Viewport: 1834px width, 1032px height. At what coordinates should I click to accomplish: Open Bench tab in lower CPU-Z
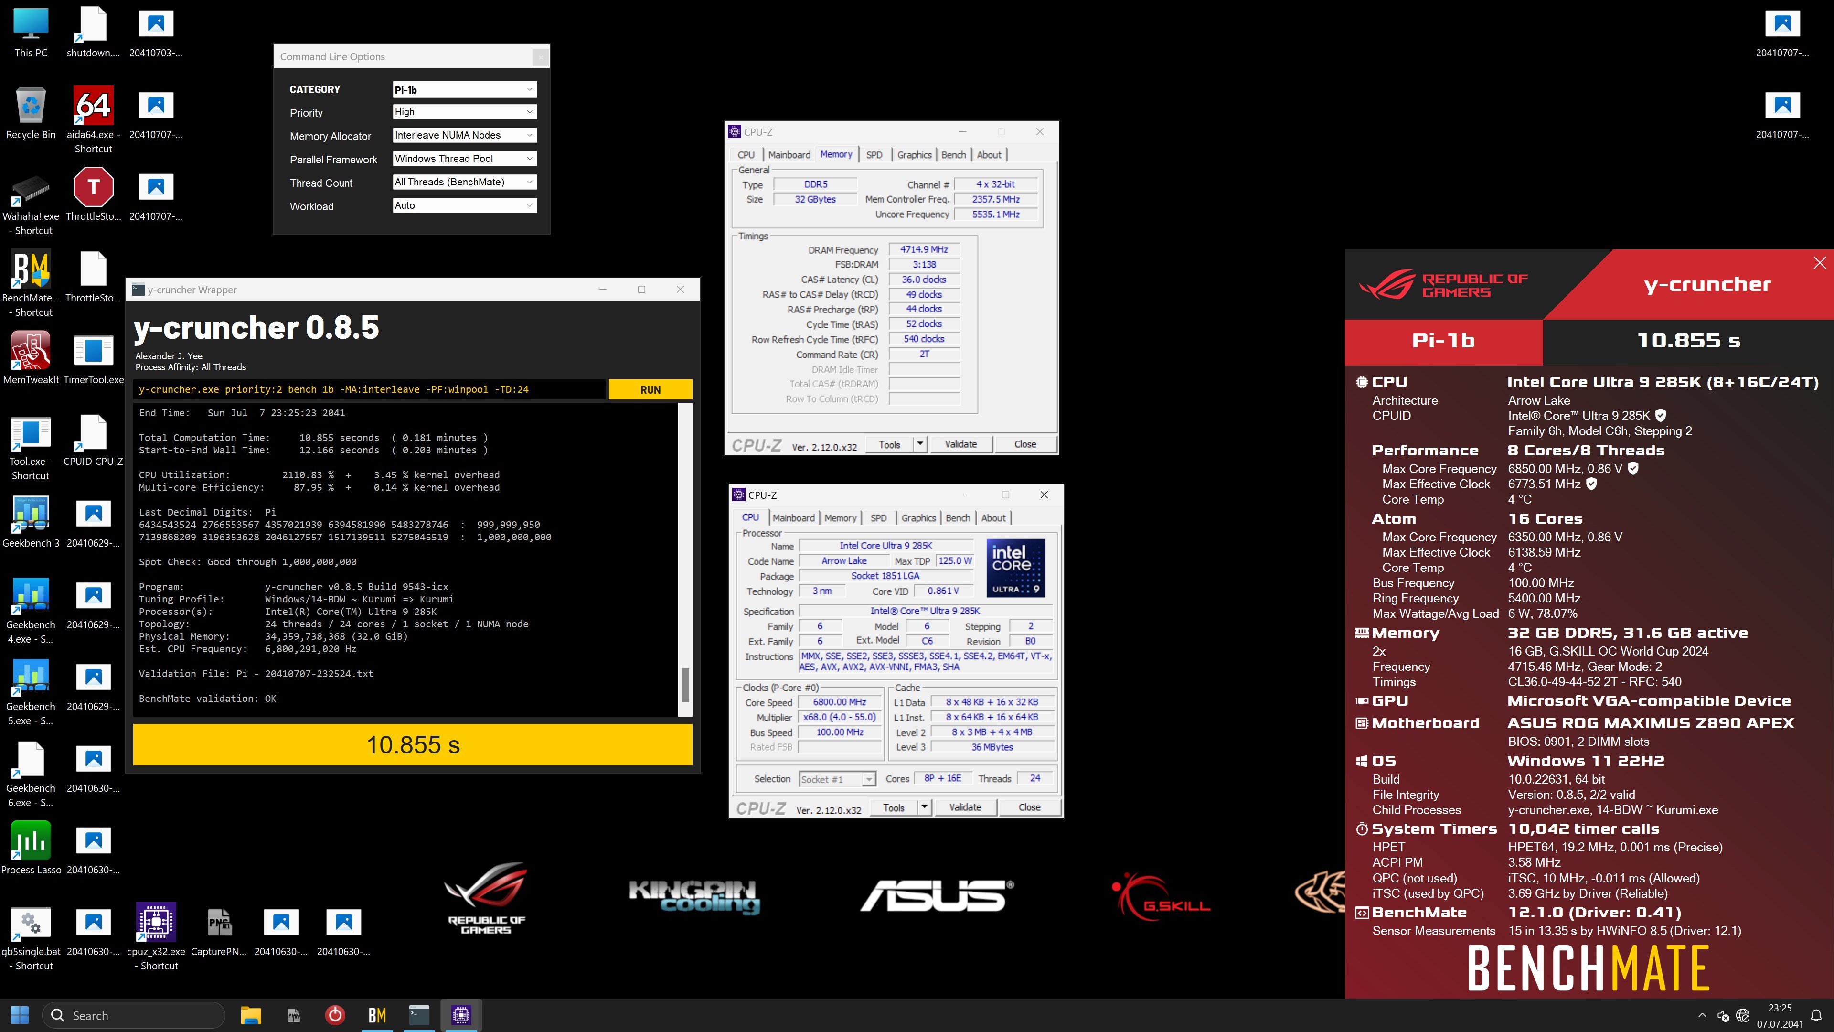[x=958, y=518]
